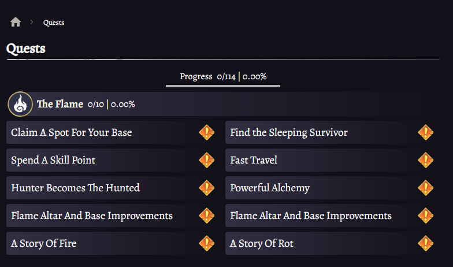The width and height of the screenshot is (453, 267).
Task: Open the Claim A Spot For Your Base quest
Action: point(72,132)
